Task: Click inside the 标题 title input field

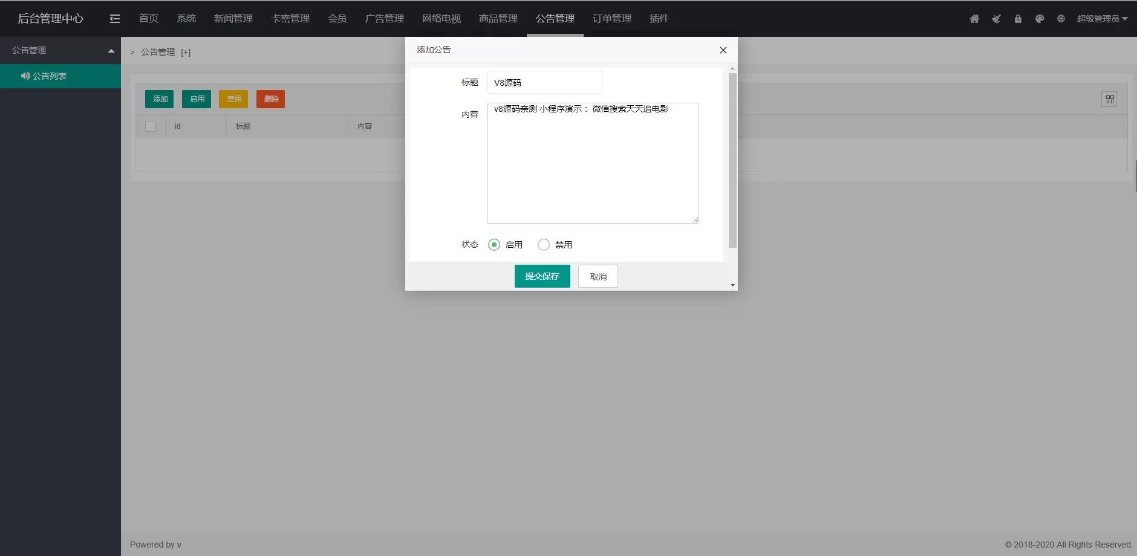Action: [x=544, y=82]
